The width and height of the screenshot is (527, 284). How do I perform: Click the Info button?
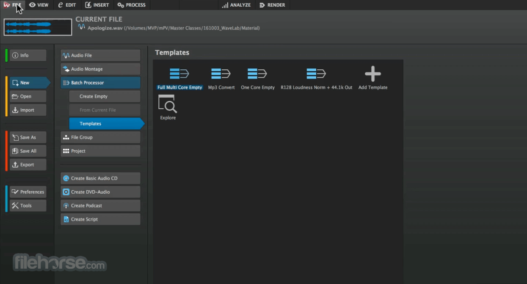[x=28, y=55]
